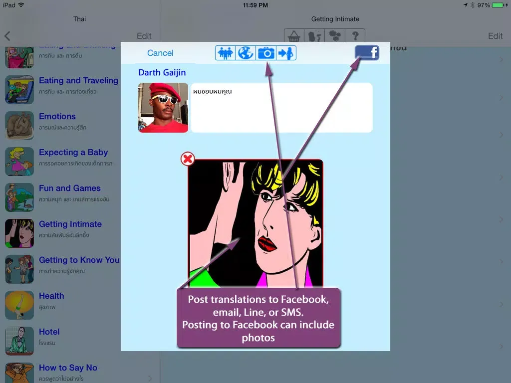Tap the Health yoga pose thumbnail
This screenshot has height=383, width=511.
tap(19, 305)
